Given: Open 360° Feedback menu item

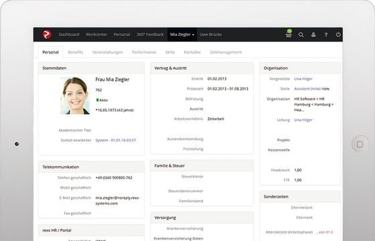Looking at the screenshot, I should (150, 34).
